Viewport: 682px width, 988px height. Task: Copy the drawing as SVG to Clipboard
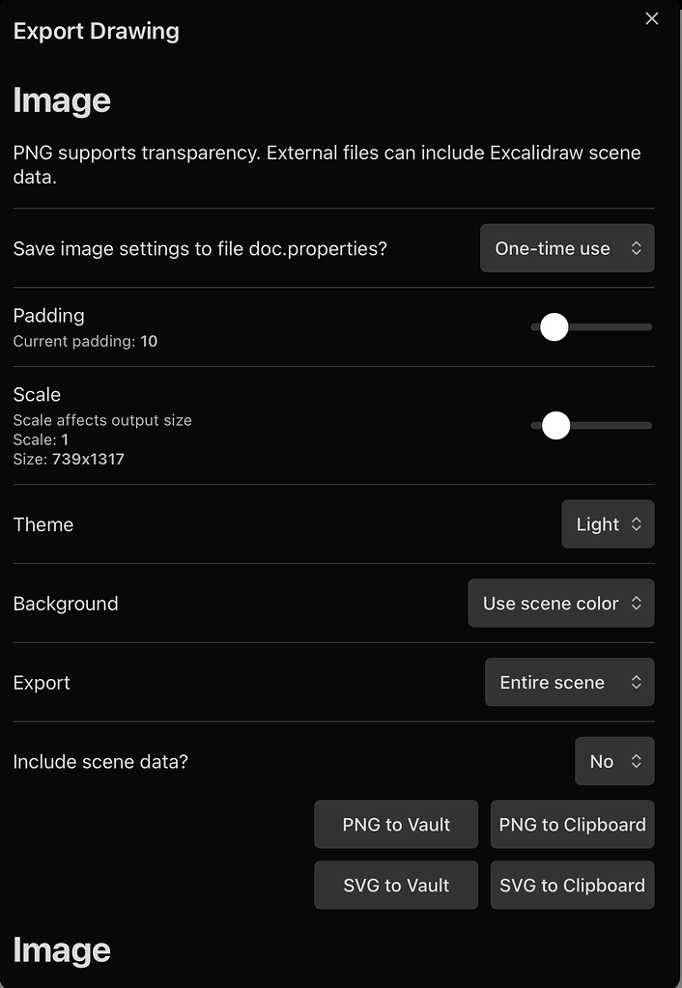tap(572, 885)
